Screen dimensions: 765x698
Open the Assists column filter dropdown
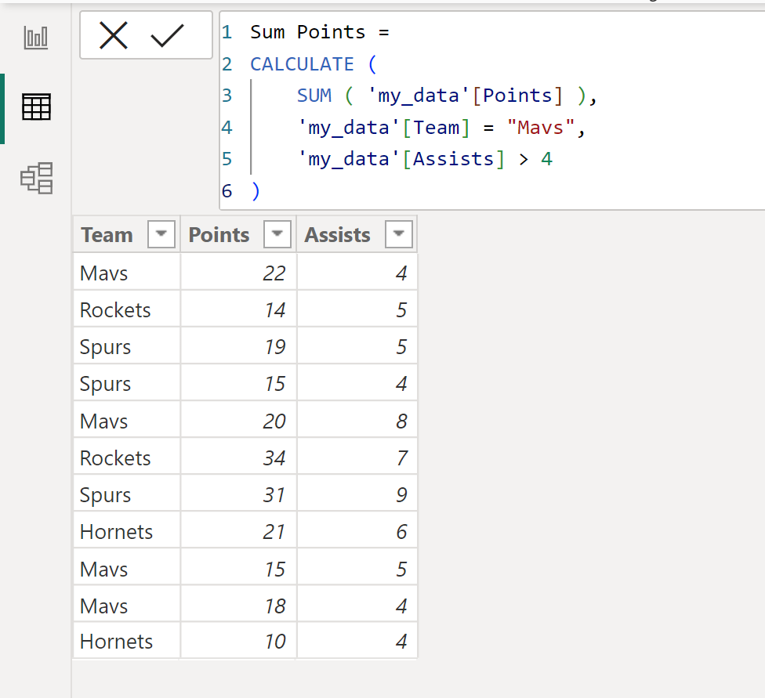(399, 233)
